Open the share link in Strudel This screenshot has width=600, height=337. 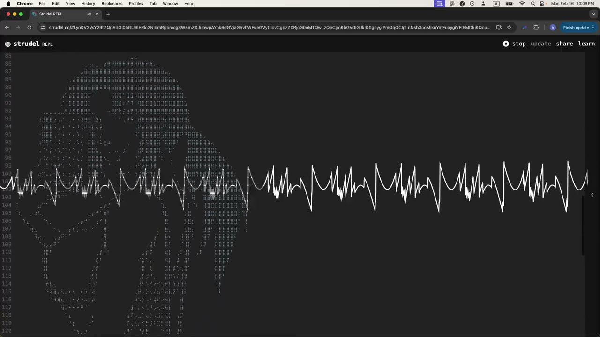coord(564,44)
